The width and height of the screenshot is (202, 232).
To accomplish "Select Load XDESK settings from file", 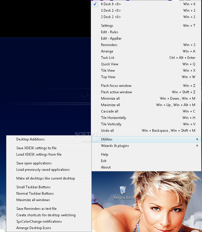I will 49,154.
